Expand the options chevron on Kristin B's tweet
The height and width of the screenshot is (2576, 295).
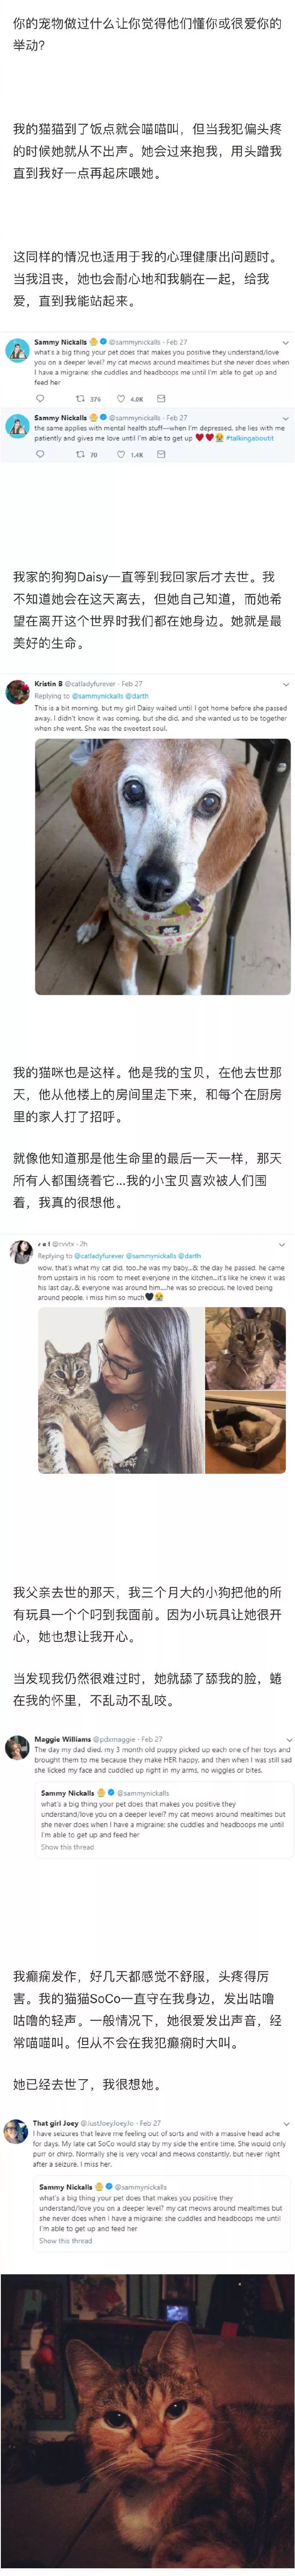click(x=286, y=684)
